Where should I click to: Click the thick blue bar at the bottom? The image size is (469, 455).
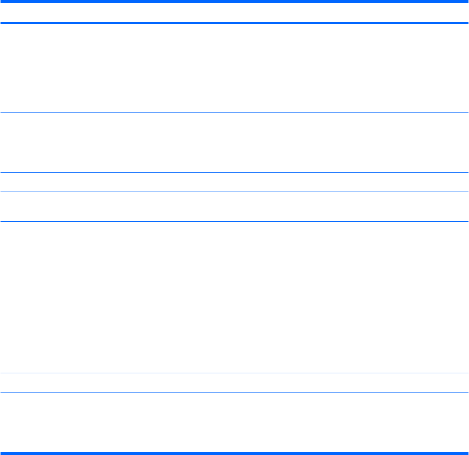tap(234, 453)
